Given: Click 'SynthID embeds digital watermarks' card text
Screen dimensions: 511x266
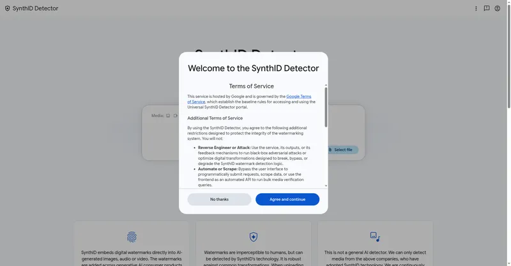Looking at the screenshot, I should point(132,258).
